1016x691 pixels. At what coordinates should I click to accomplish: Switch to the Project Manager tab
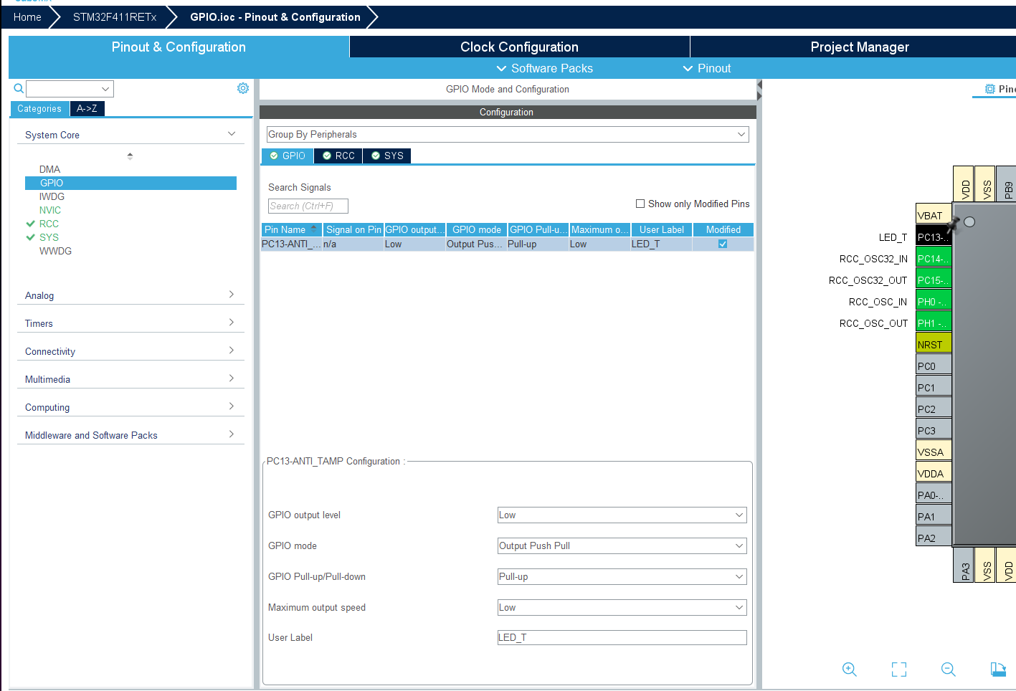(x=859, y=47)
